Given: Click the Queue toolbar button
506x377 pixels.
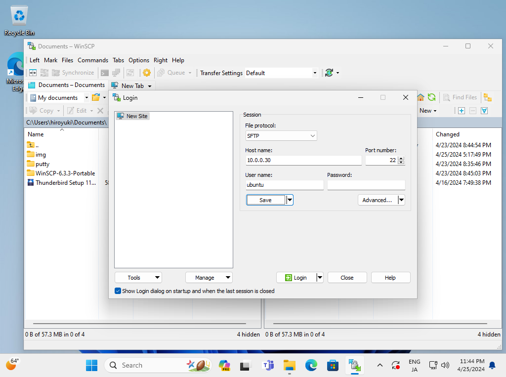Looking at the screenshot, I should [174, 73].
